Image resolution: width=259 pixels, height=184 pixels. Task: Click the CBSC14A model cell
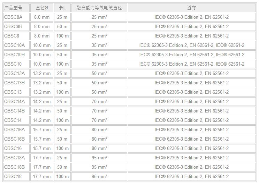[x=15, y=101]
